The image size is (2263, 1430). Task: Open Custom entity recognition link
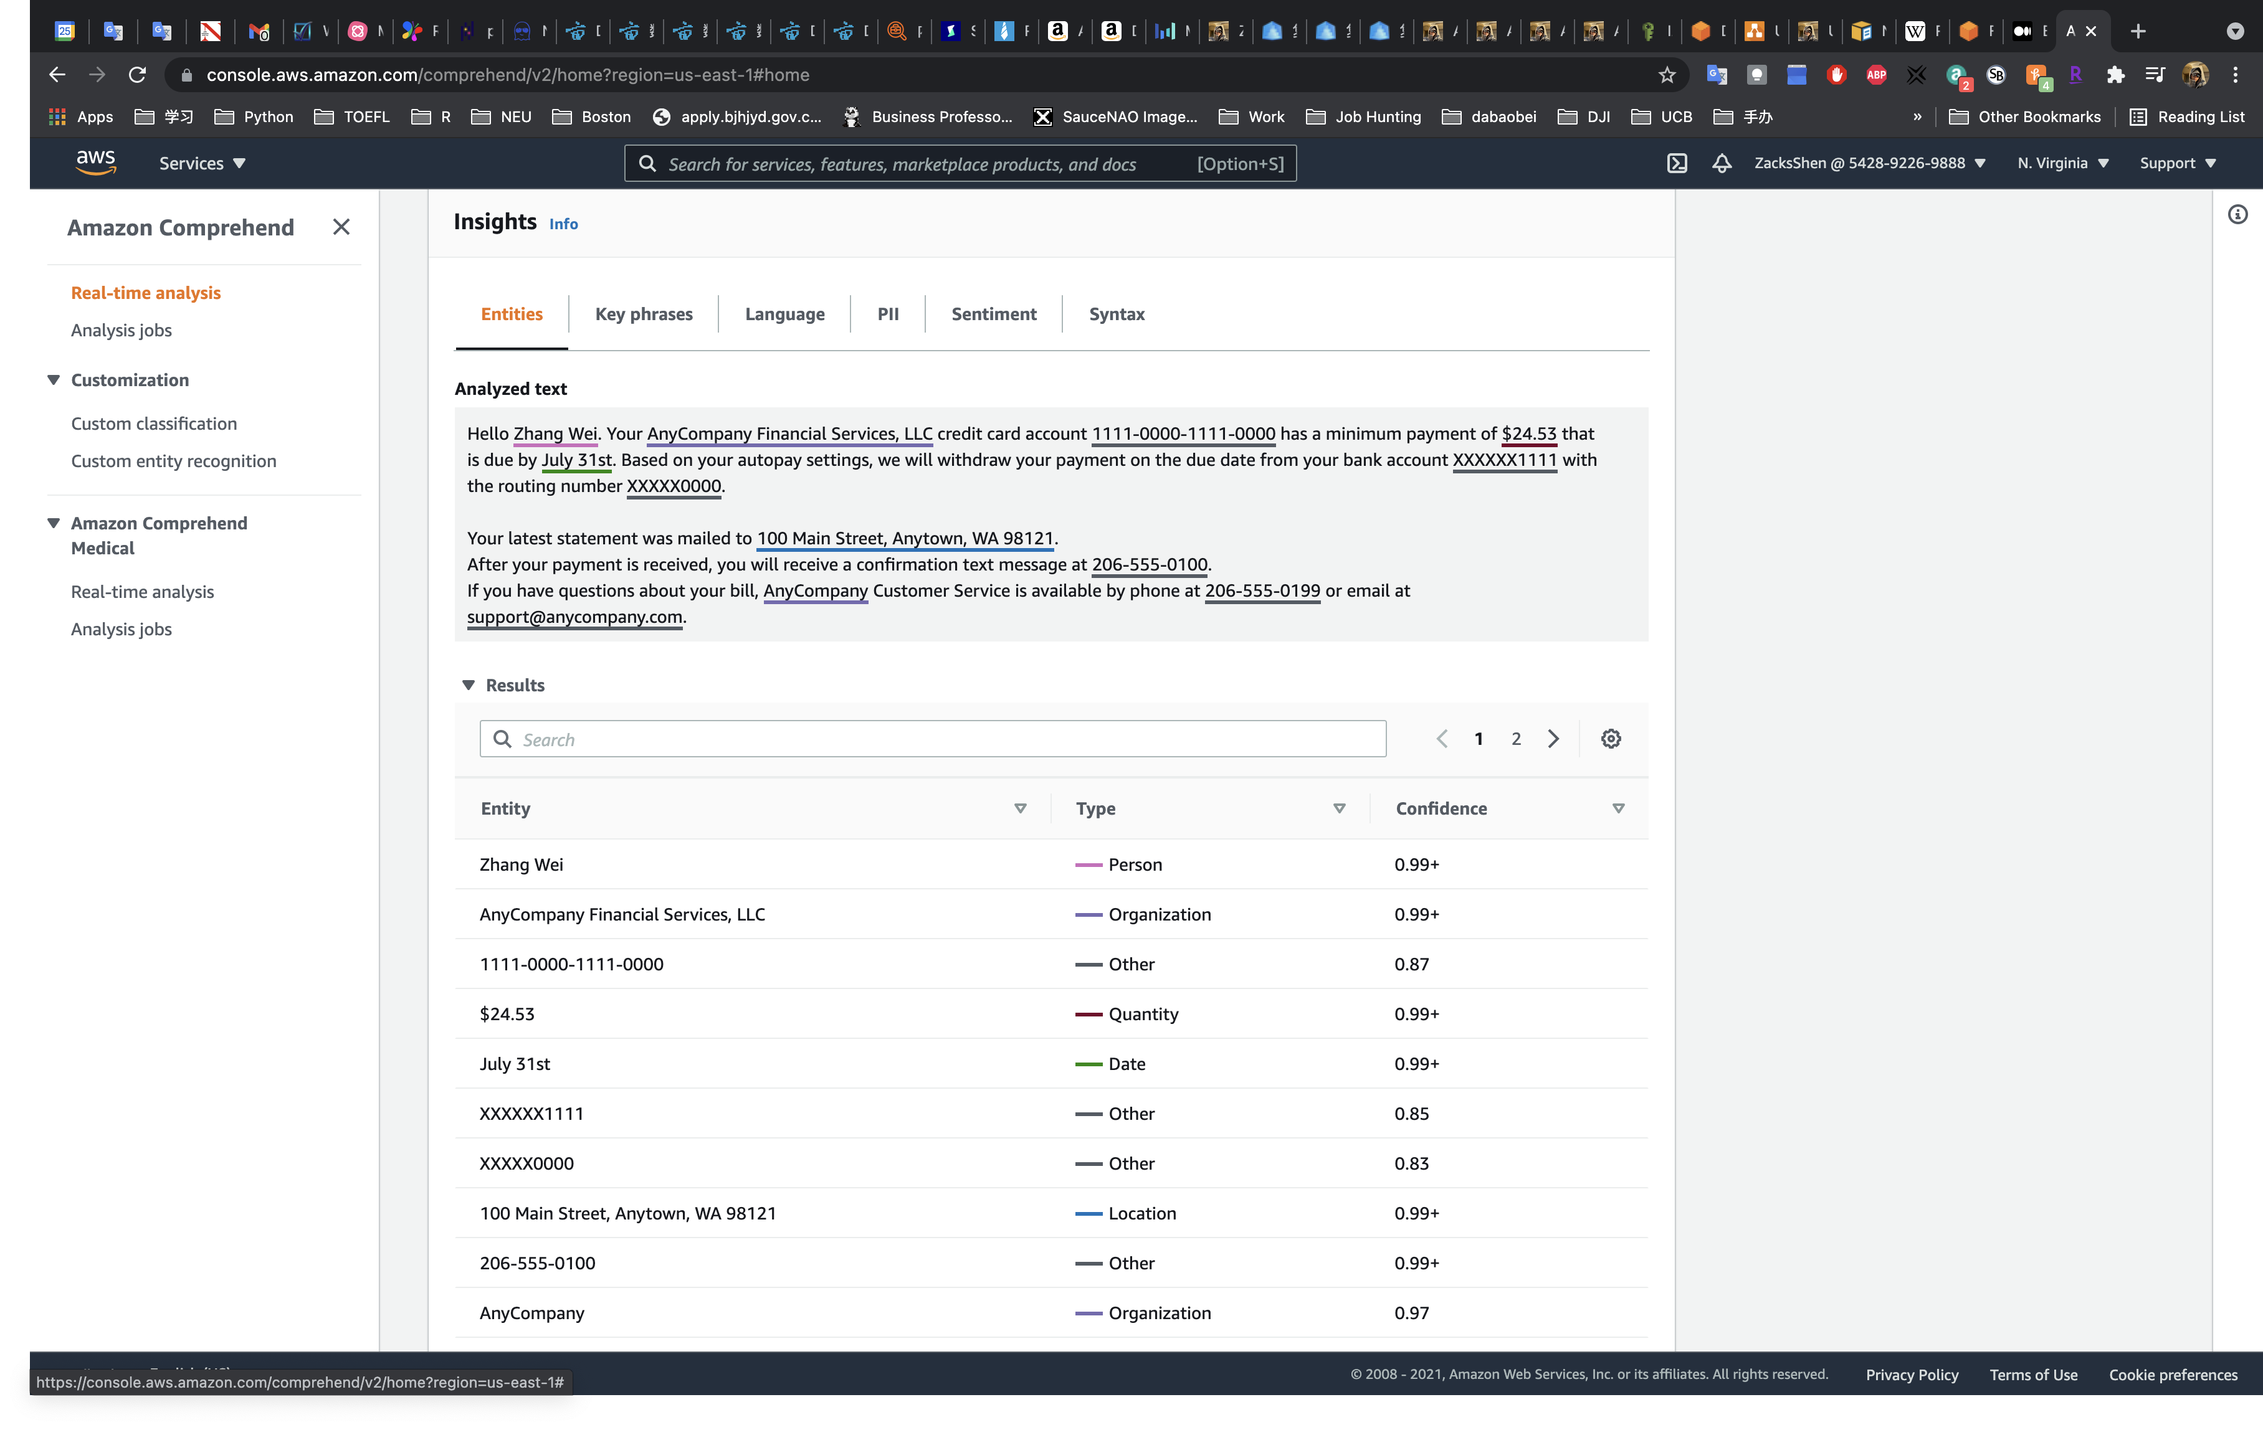click(174, 462)
